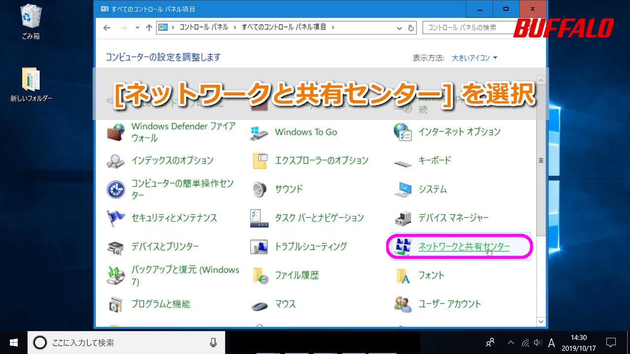
Task: Click chevron after コントロール パネル breadcrumb
Action: (x=235, y=28)
